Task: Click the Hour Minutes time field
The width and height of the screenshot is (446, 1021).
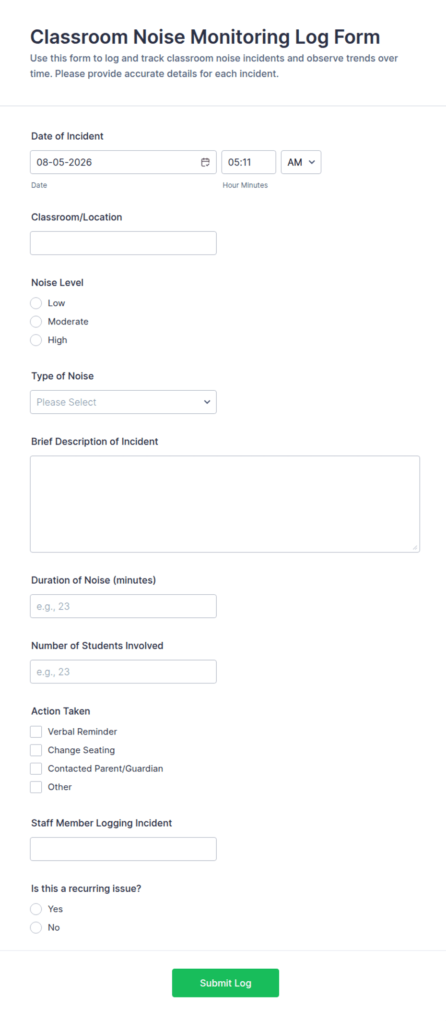Action: (248, 162)
